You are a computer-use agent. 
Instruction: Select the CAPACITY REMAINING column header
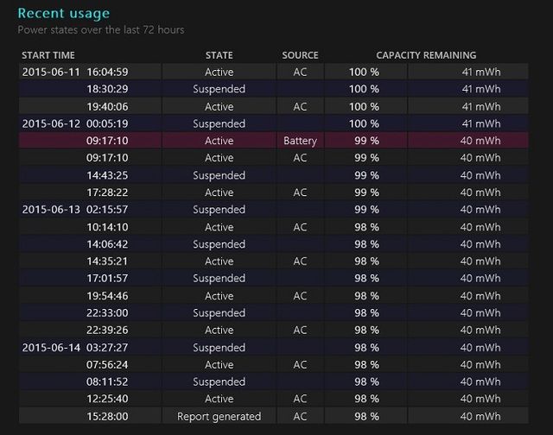pyautogui.click(x=426, y=55)
